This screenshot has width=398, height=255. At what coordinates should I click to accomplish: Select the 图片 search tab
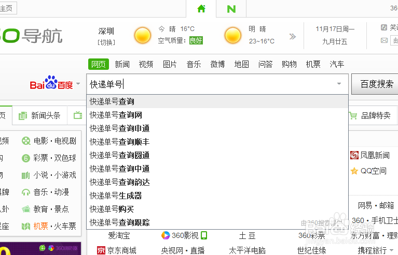pyautogui.click(x=170, y=64)
